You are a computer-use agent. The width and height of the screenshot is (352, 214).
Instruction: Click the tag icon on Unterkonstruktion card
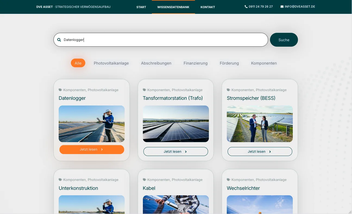(x=60, y=180)
